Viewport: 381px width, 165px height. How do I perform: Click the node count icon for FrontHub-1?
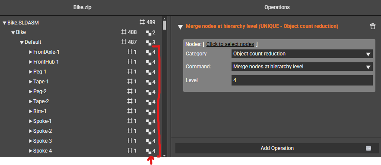tap(130, 62)
